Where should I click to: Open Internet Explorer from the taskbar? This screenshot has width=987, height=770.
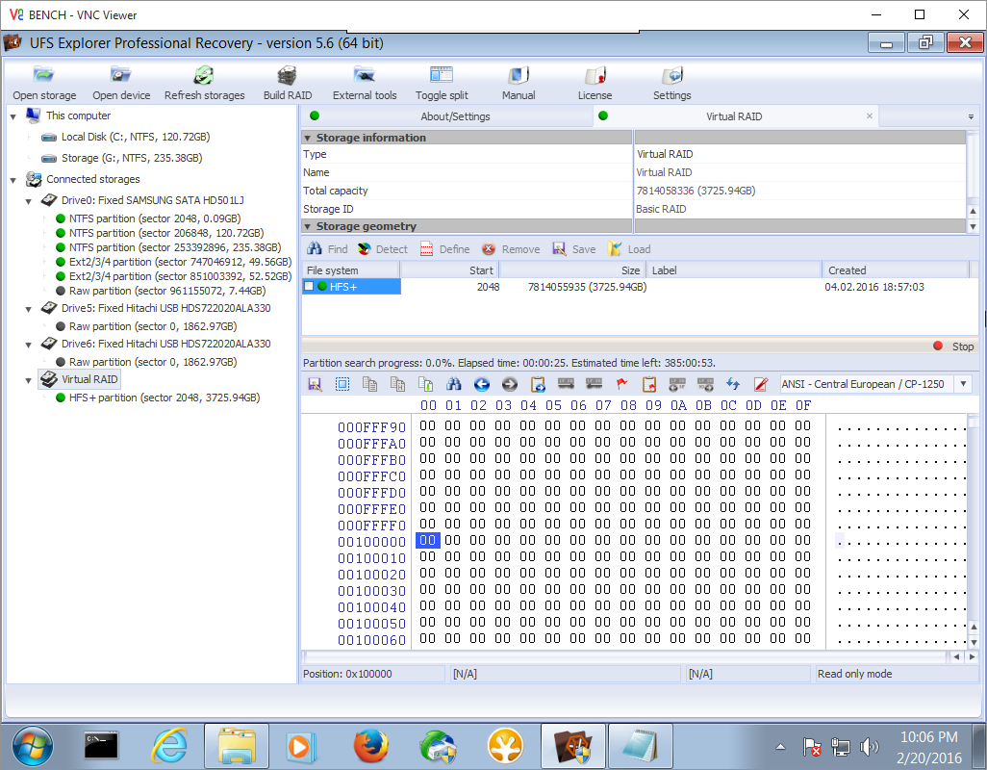(x=168, y=747)
